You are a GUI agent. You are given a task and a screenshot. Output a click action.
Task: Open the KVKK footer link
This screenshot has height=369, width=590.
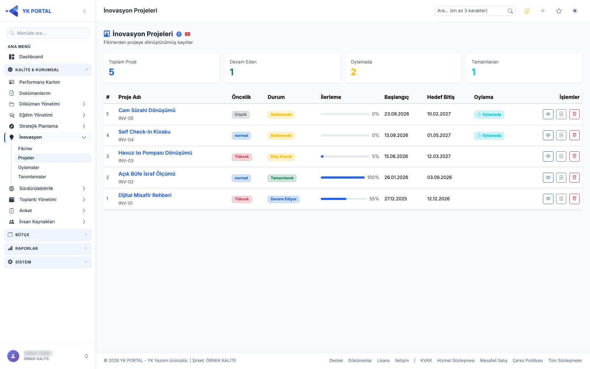(x=426, y=361)
